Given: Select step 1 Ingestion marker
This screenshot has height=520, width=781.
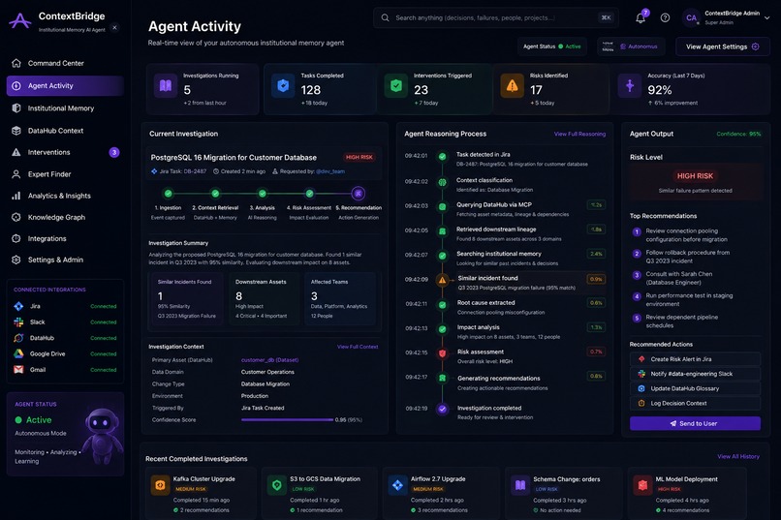Looking at the screenshot, I should (x=168, y=193).
